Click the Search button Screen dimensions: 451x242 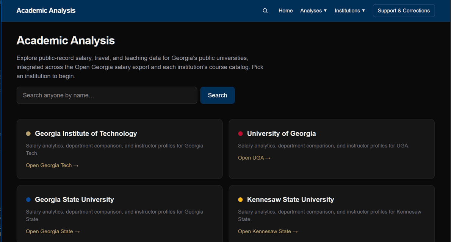pyautogui.click(x=218, y=95)
